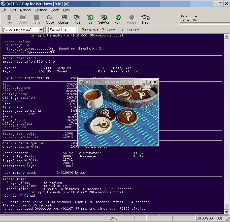Screen dimensions: 230x222
Task: Open the POV-Win help link
Action: point(90,30)
